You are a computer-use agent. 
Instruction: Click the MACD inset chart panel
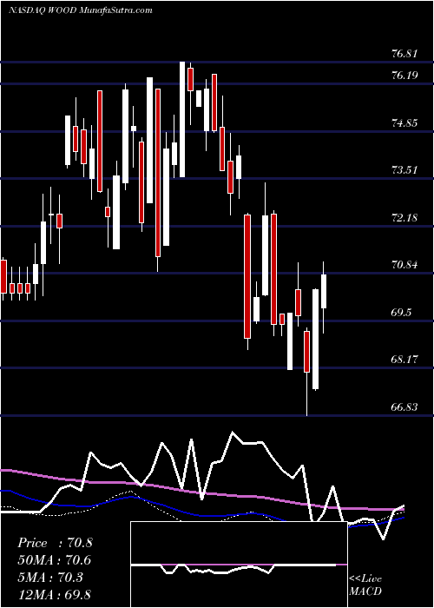pyautogui.click(x=239, y=565)
